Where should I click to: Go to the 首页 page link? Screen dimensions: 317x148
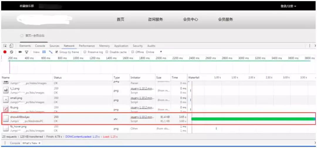[121, 20]
